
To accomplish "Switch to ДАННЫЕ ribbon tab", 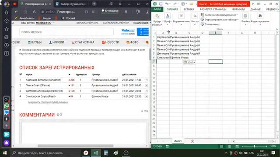I will pyautogui.click(x=255, y=9).
